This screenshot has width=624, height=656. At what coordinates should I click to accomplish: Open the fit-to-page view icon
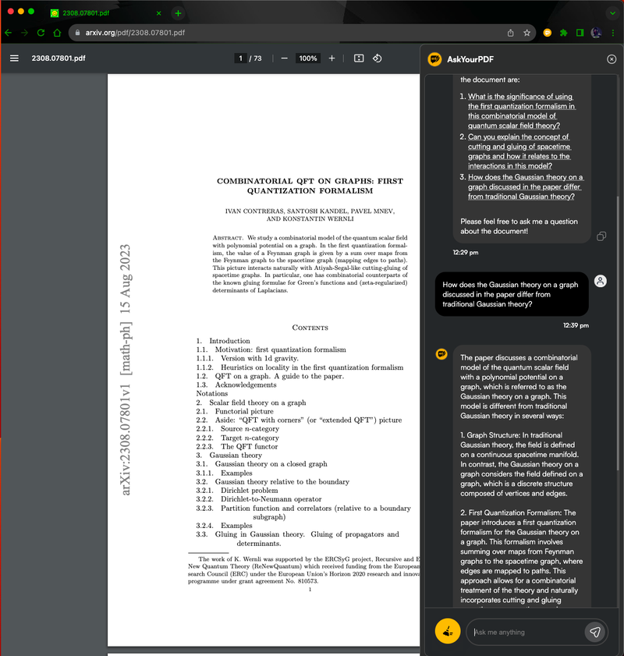click(358, 58)
